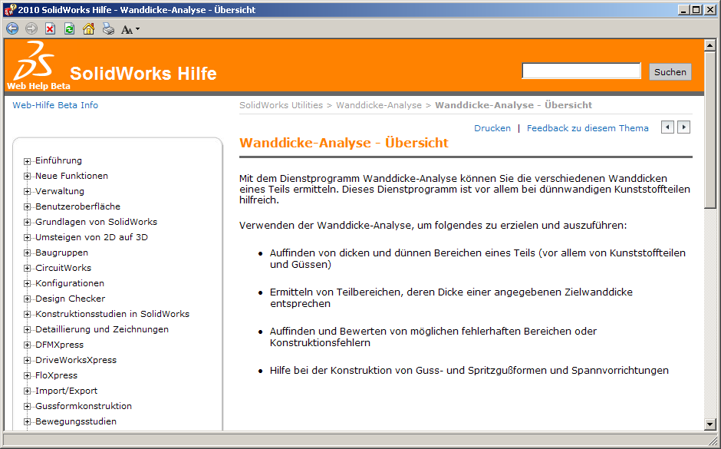The height and width of the screenshot is (449, 721).
Task: Select Umsteigen von 2D auf 3D topic
Action: point(91,237)
